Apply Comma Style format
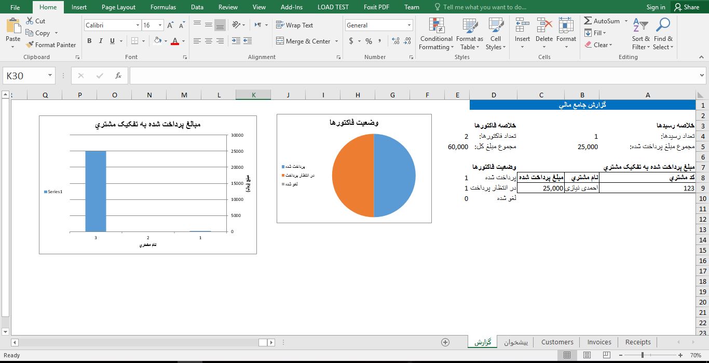This screenshot has height=363, width=709. tap(380, 41)
